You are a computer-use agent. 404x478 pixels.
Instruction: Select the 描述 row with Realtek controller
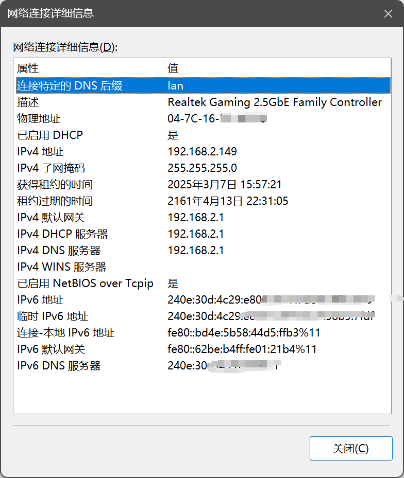click(x=28, y=102)
